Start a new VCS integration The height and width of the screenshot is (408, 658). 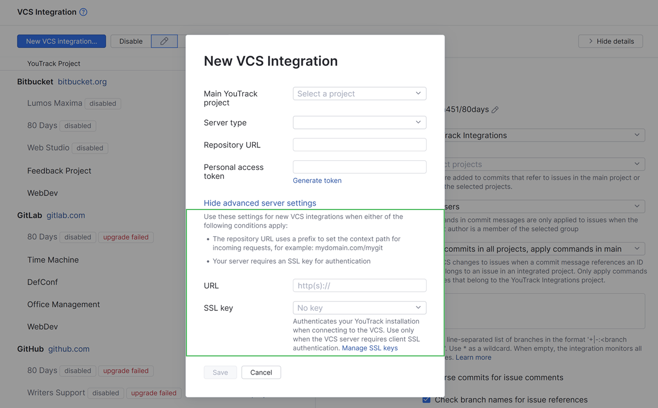pyautogui.click(x=61, y=41)
